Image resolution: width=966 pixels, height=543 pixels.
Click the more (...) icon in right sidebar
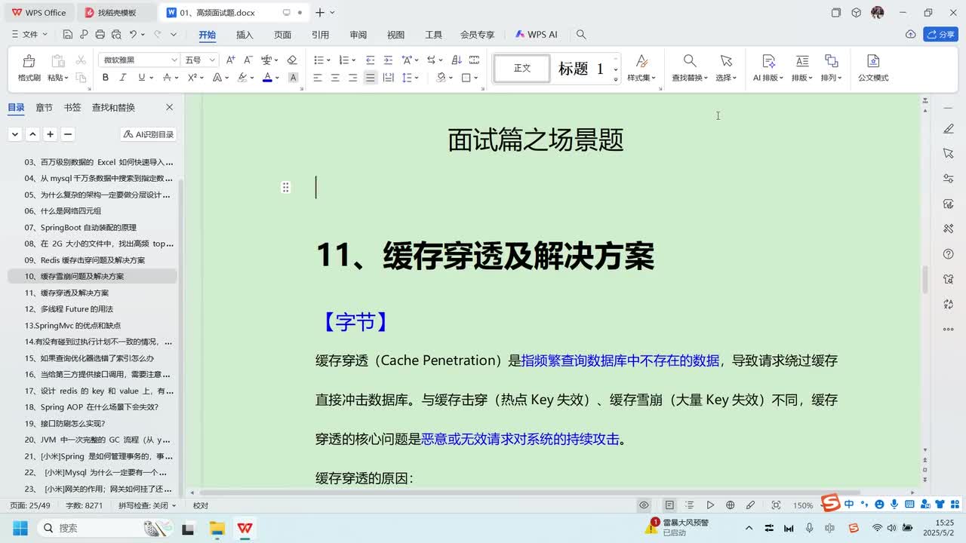click(x=949, y=330)
